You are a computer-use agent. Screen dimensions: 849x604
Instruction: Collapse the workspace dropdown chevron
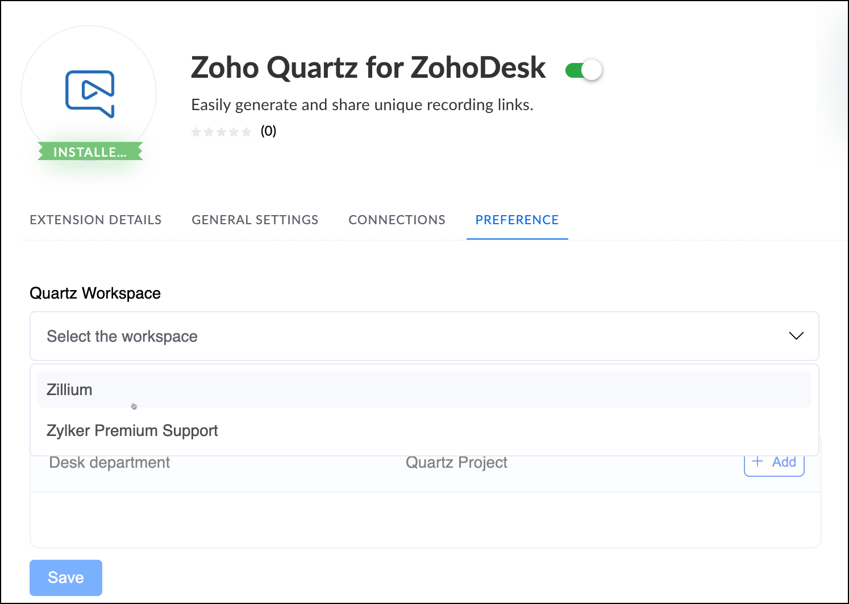796,336
